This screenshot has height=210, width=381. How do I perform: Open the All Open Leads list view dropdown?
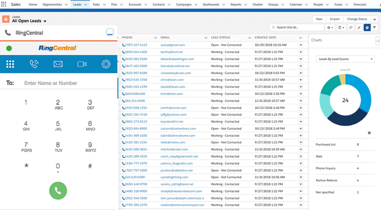click(45, 21)
